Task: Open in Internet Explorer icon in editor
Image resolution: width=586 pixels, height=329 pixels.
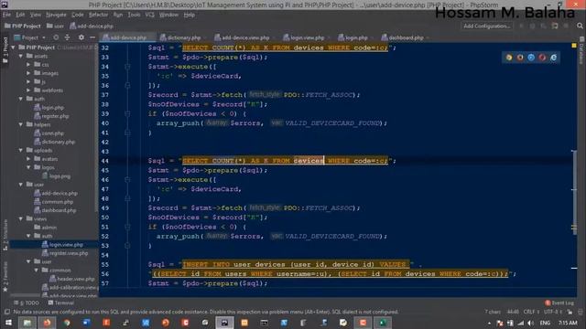Action: (553, 58)
